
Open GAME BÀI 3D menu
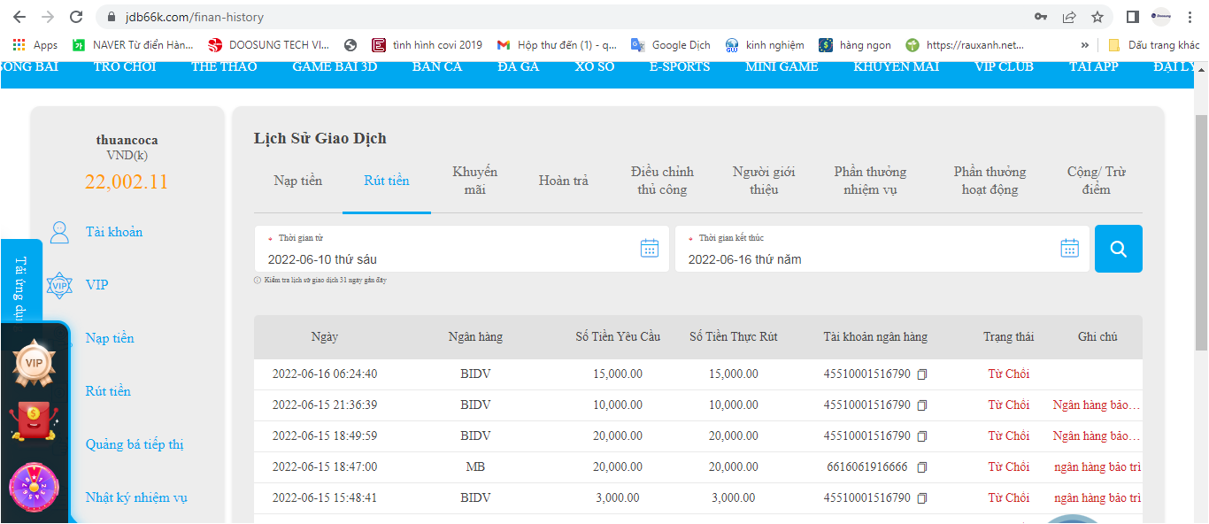(335, 66)
